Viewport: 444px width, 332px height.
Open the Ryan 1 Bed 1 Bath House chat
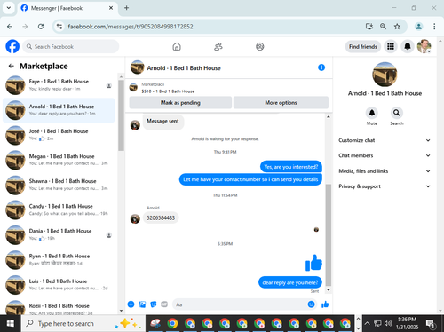tap(59, 259)
